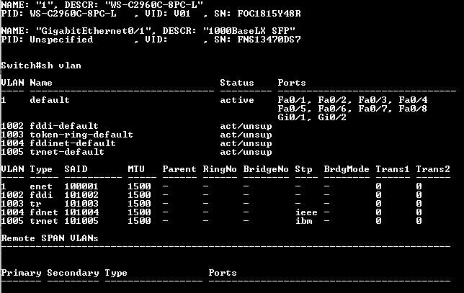The image size is (464, 293).
Task: Click the description "1000BaseLX SFP"
Action: coord(249,31)
